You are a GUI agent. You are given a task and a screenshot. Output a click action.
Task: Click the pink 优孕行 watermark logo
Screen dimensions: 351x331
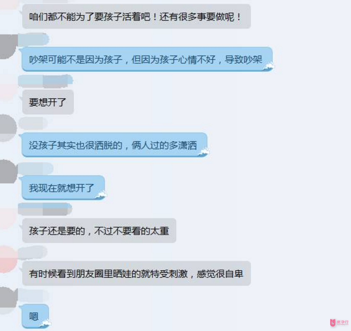339,322
